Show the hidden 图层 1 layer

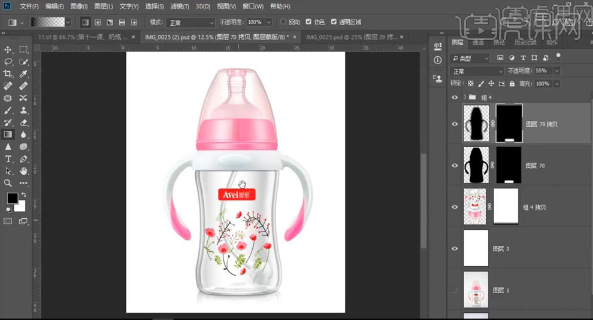click(x=455, y=290)
